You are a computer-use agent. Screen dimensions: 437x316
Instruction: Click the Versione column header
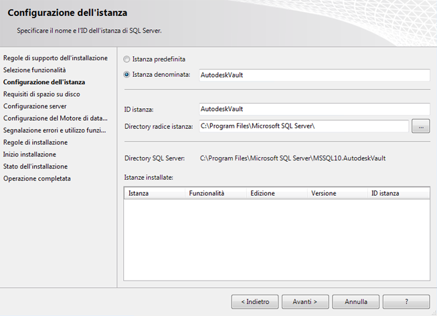[x=337, y=193]
